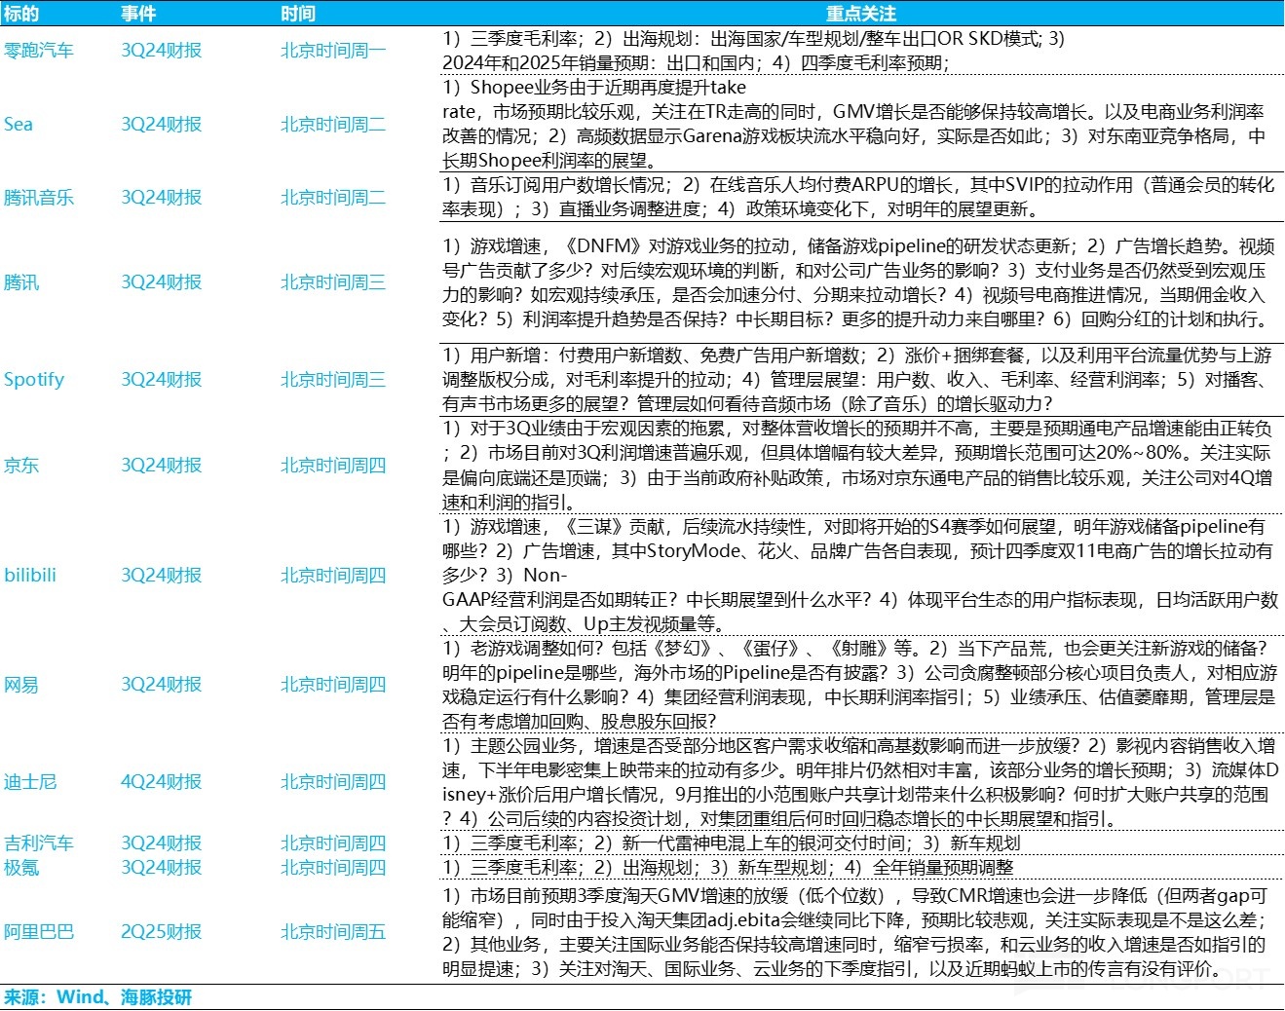The image size is (1285, 1011).
Task: Click 北京时间周一 in the 零跑汽车 row
Action: click(x=333, y=51)
